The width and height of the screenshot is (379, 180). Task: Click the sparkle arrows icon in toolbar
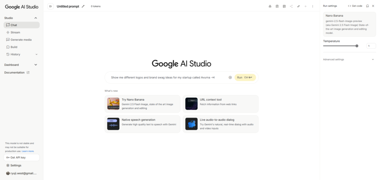pyautogui.click(x=299, y=6)
